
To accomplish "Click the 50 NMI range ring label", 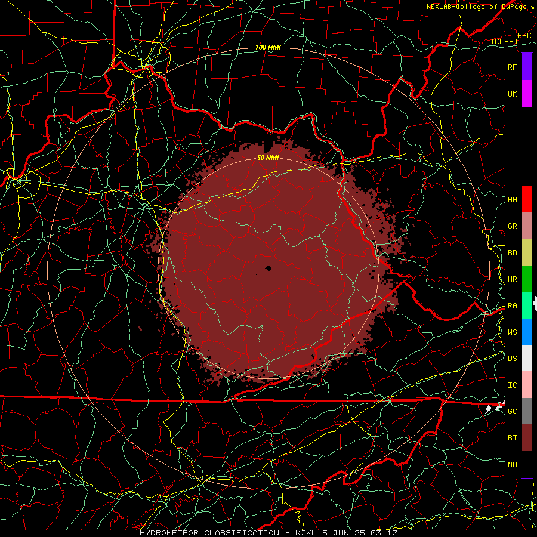I will tap(268, 158).
